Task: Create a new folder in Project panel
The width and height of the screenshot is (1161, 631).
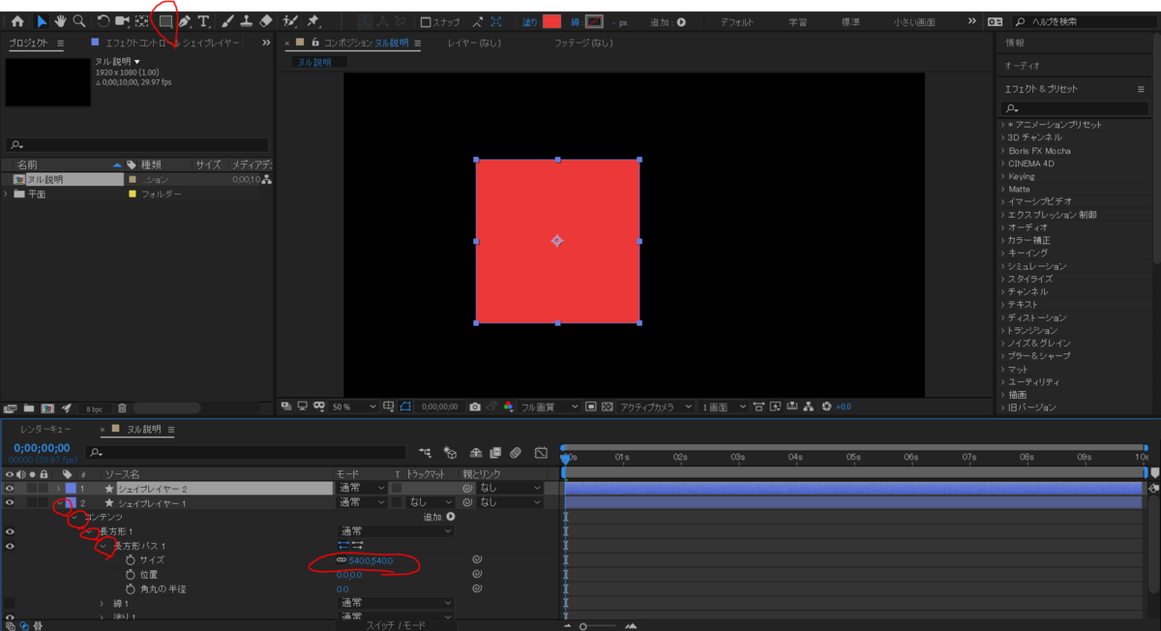Action: click(30, 408)
